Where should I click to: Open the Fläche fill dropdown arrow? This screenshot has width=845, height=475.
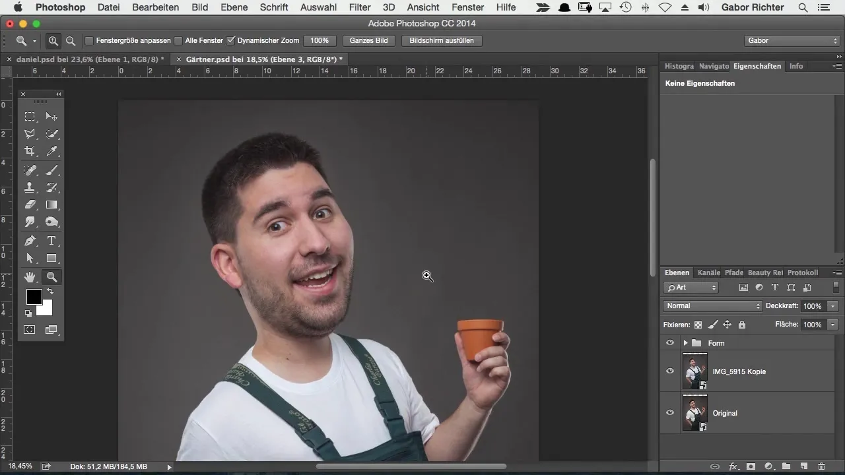[x=832, y=325]
